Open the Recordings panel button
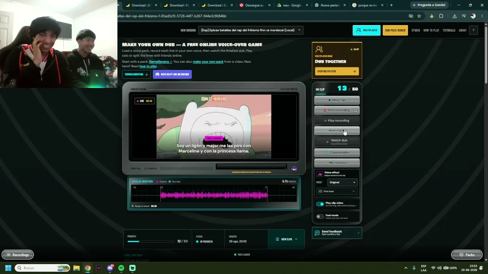Viewport: 488px width, 274px height. click(x=18, y=255)
